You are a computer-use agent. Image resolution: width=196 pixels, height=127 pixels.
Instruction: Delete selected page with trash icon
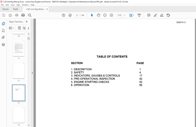tap(19, 28)
